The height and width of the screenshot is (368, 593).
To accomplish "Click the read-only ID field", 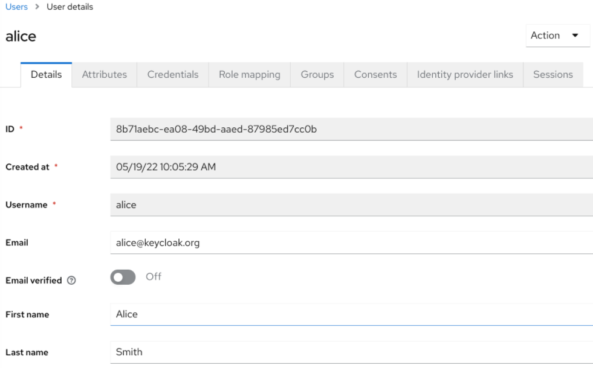I will click(351, 129).
